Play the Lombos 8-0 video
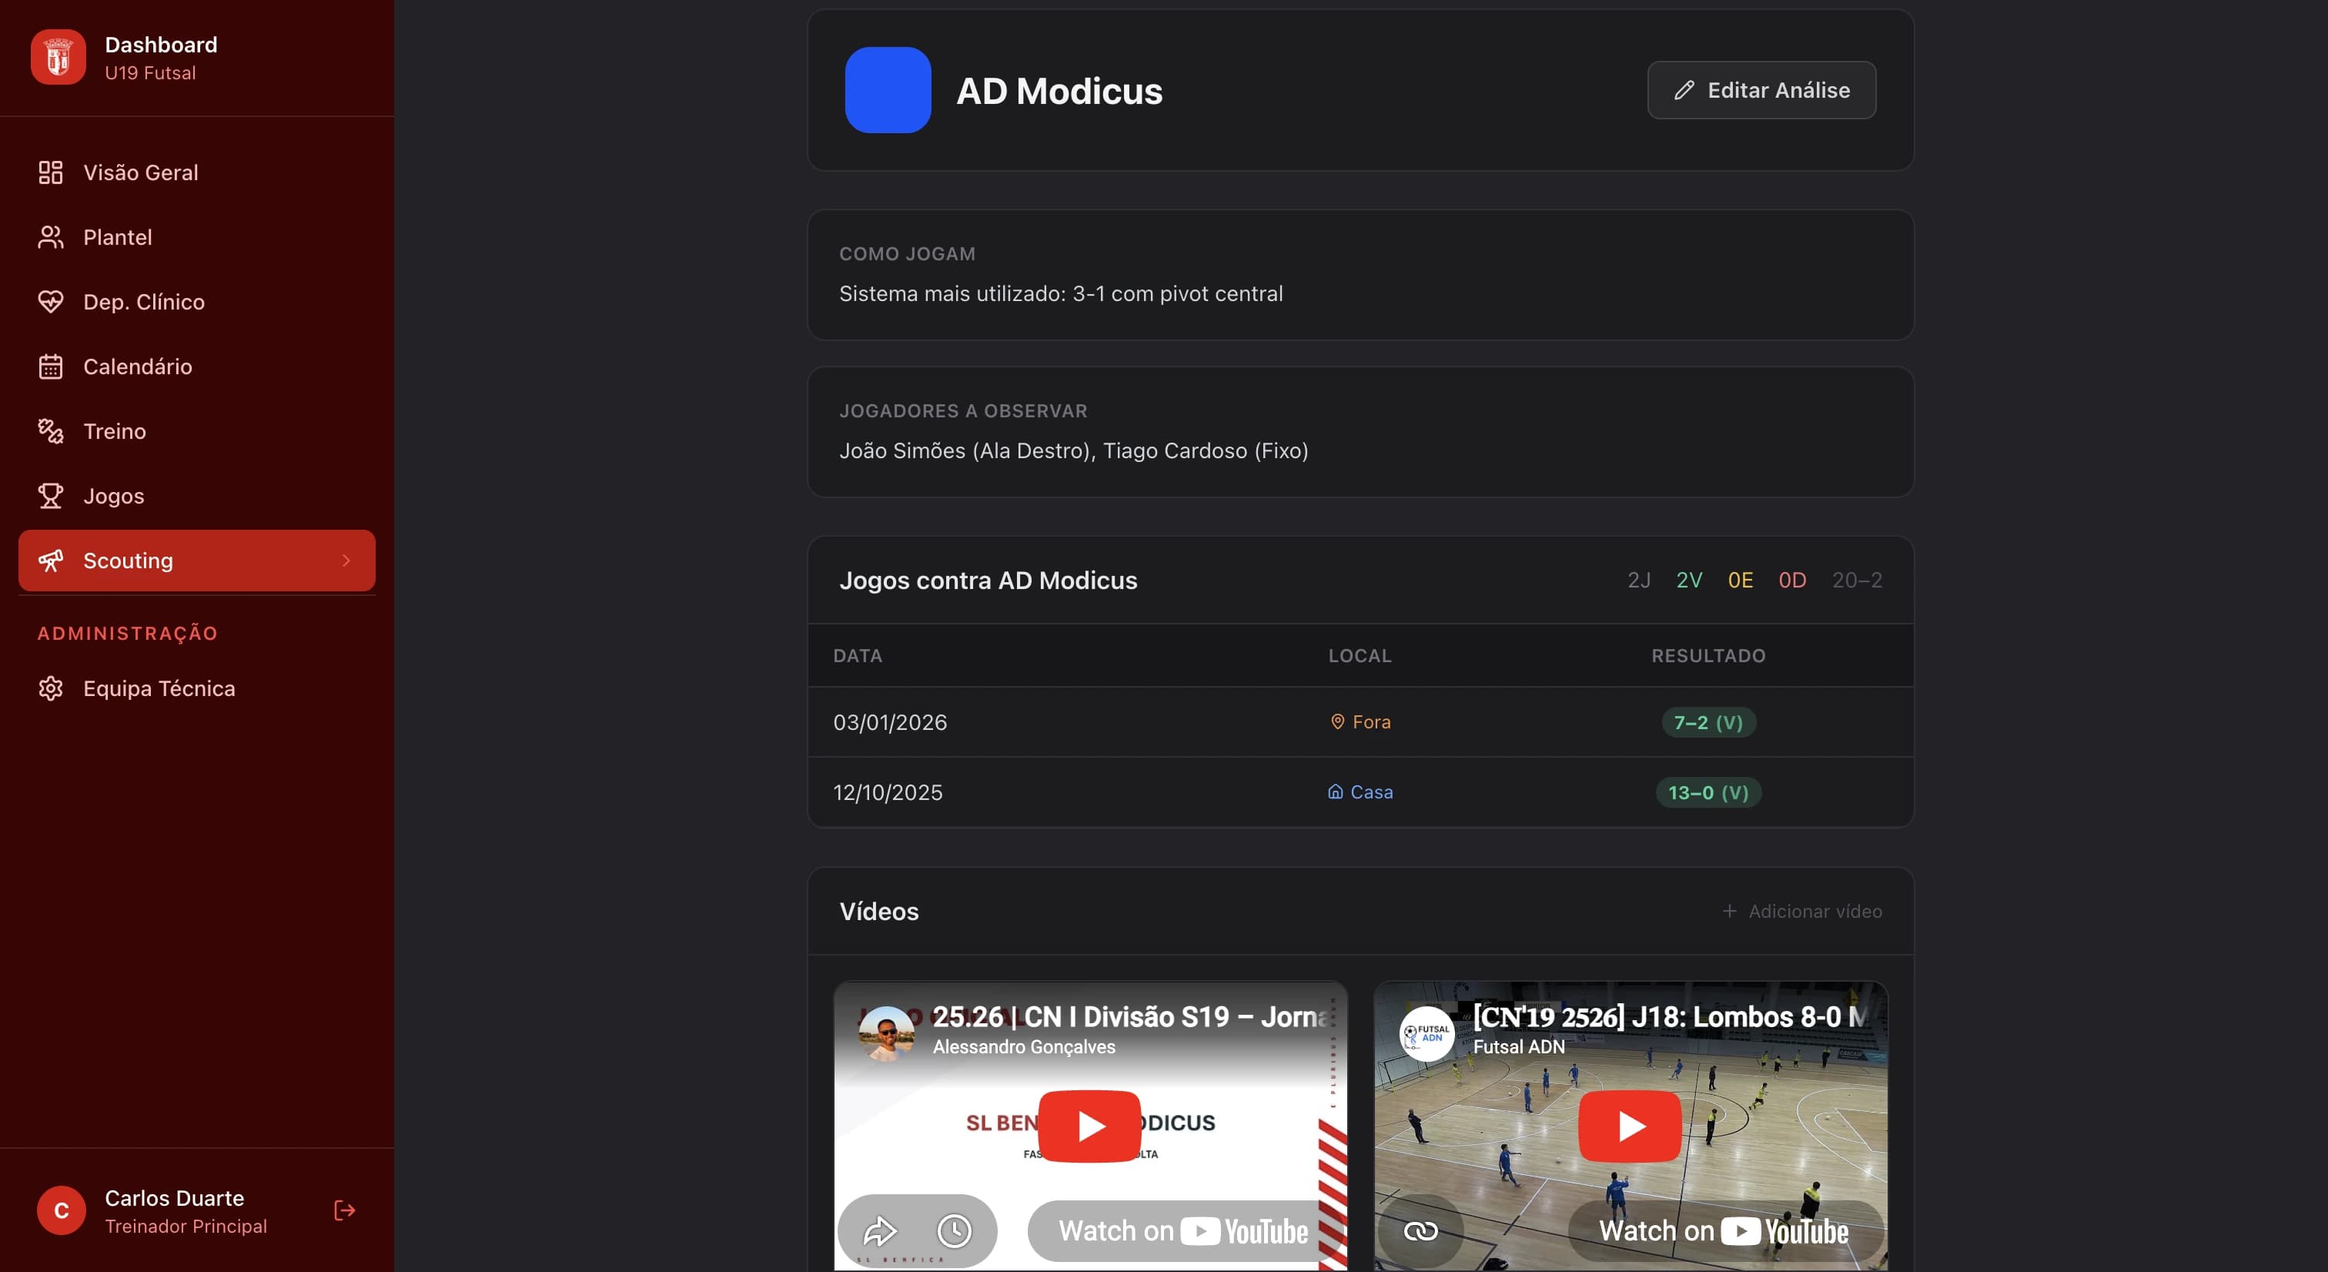The height and width of the screenshot is (1272, 2328). coord(1630,1126)
